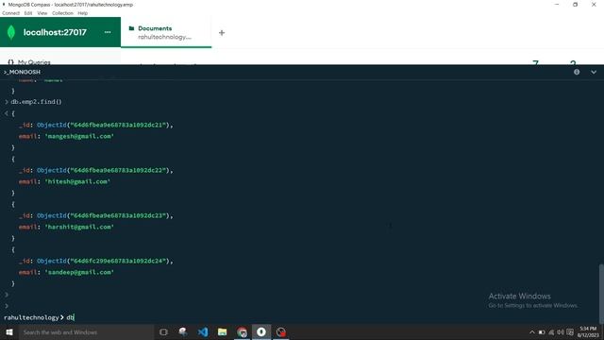Open the Connect menu
Screen dimensions: 604x340
click(x=10, y=13)
